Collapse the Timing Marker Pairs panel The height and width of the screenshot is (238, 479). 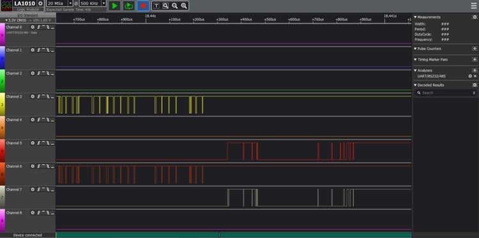416,59
